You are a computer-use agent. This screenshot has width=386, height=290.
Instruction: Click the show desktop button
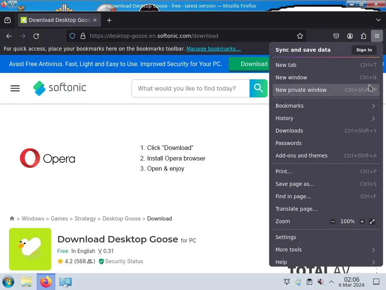click(x=376, y=282)
